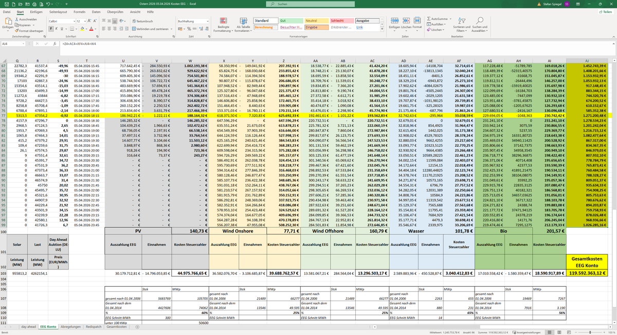Open the Überprüfen tab

click(116, 11)
